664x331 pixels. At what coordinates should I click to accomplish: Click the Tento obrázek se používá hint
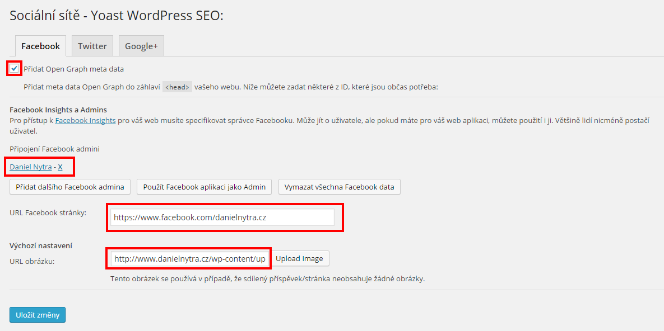(x=267, y=279)
